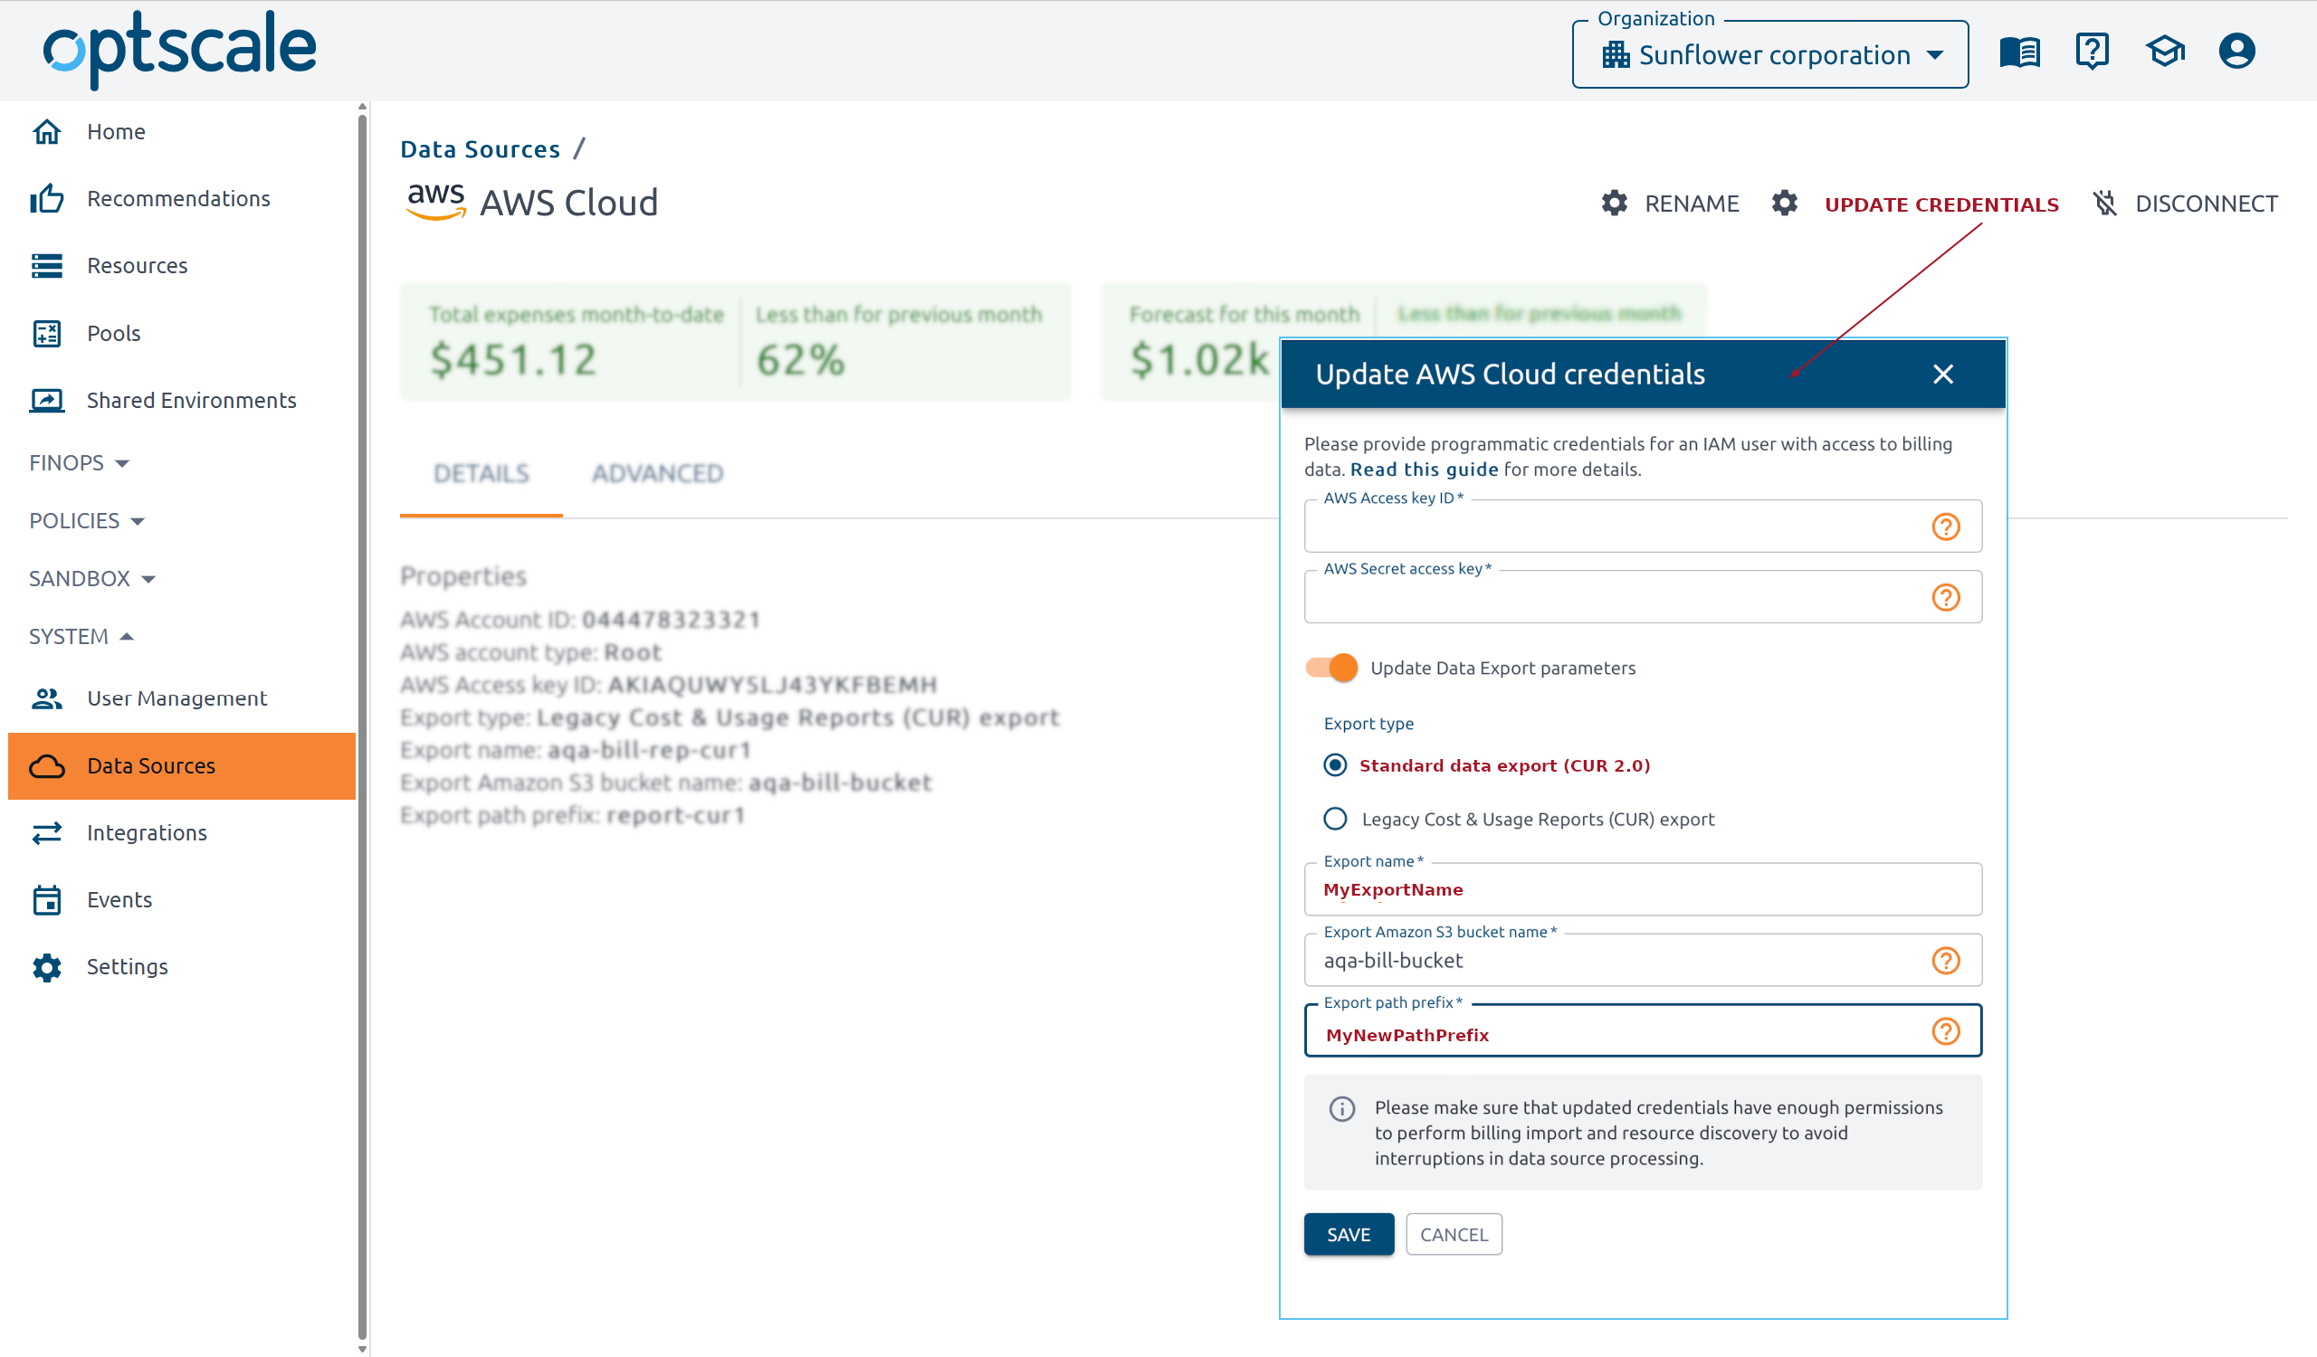Screen dimensions: 2317x1357
Task: Collapse the SYSTEM sidebar section
Action: (x=81, y=637)
